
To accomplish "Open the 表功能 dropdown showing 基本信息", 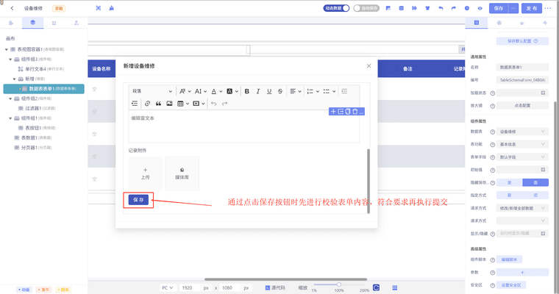I will pos(522,144).
